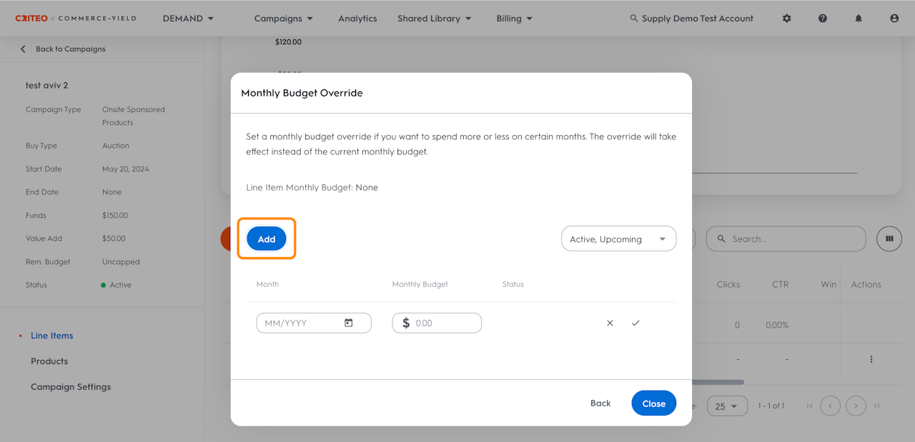Open the calendar picker in Month field
The width and height of the screenshot is (915, 442).
[x=349, y=323]
